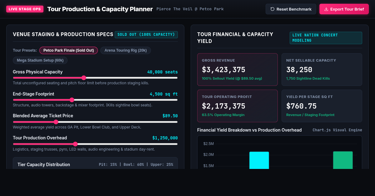The width and height of the screenshot is (375, 196).
Task: Select the Arena Touring Rig (20k) preset
Action: click(x=126, y=50)
